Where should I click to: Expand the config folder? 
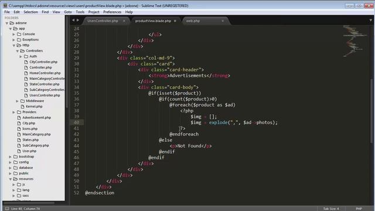click(x=11, y=162)
